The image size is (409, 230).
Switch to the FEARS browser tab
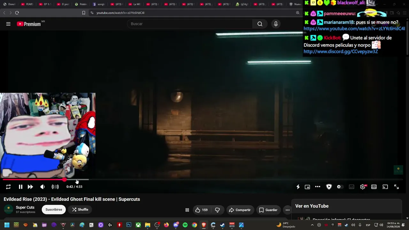pyautogui.click(x=27, y=4)
